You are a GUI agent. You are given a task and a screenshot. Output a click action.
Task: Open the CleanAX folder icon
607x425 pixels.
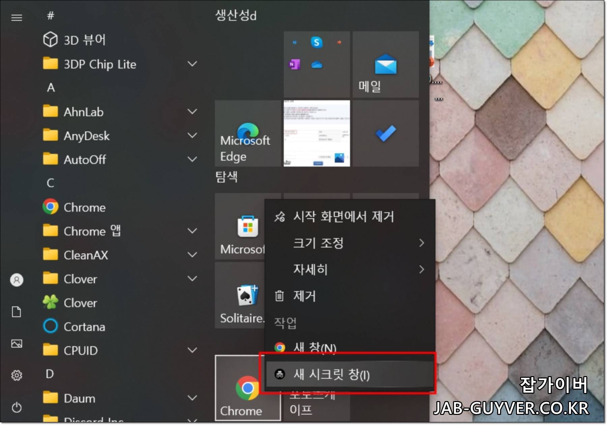(x=50, y=254)
